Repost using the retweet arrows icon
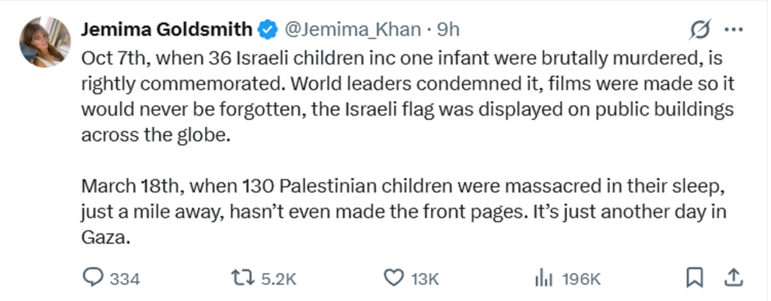771x301 pixels. pyautogui.click(x=243, y=277)
